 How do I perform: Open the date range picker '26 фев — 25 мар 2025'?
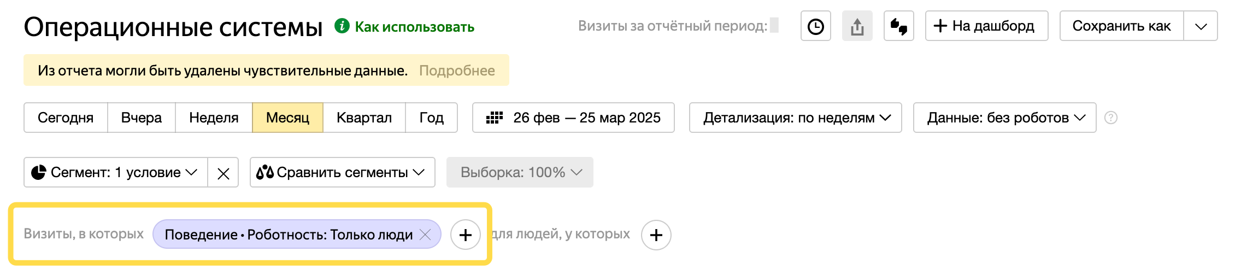coord(573,118)
